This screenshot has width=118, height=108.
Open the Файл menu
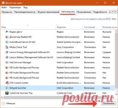(4, 7)
